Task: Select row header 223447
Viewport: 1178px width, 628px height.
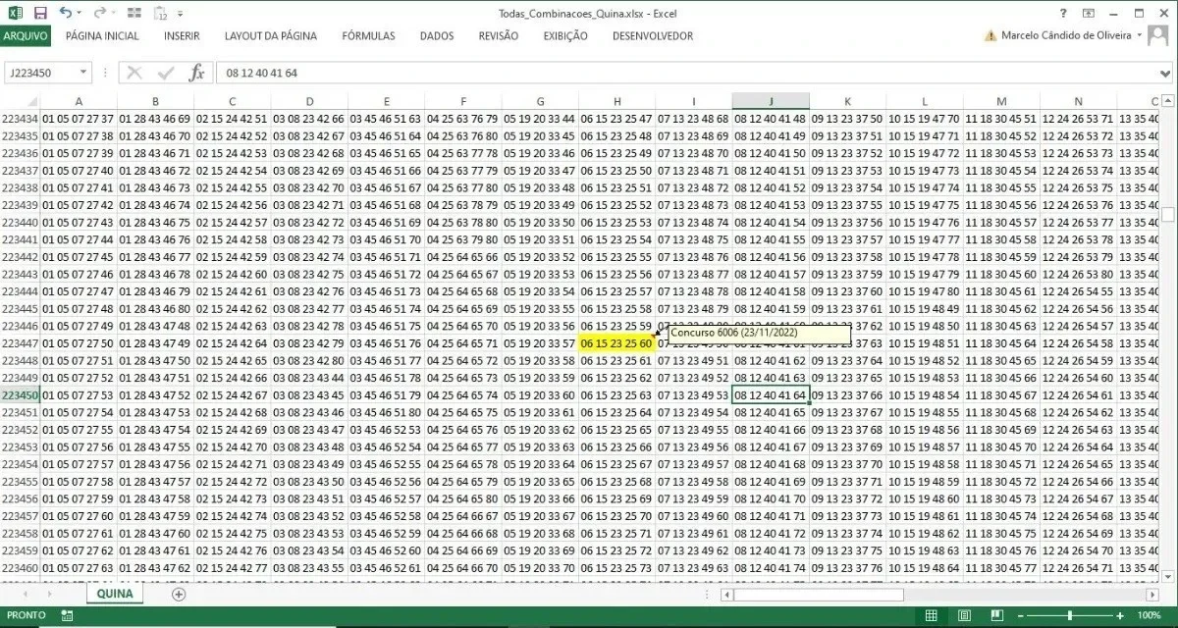Action: coord(20,343)
